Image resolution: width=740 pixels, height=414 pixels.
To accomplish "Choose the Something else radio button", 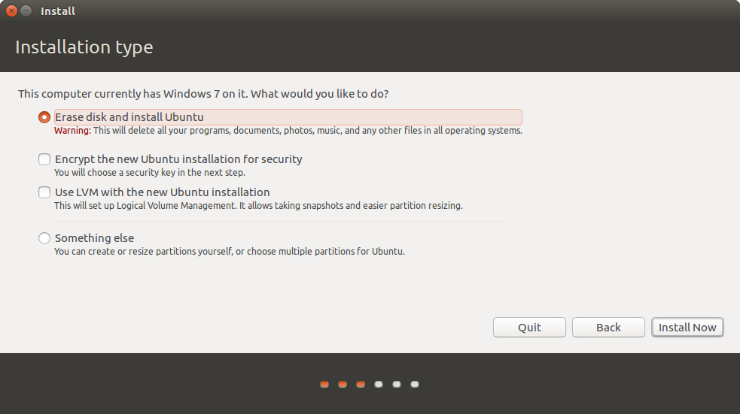I will (x=44, y=238).
